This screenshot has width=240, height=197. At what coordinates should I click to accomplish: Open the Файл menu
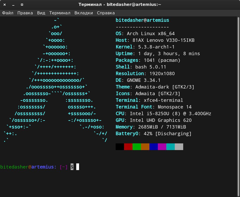tap(8, 13)
